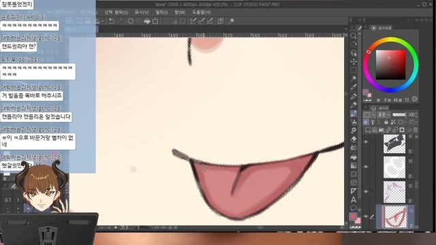Select the Auto select magic wand tool
The image size is (436, 245).
click(x=354, y=79)
